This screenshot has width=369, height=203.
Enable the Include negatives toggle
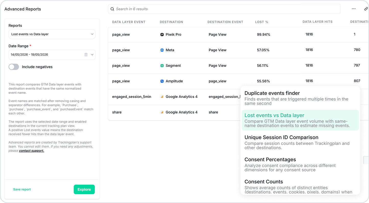click(14, 67)
